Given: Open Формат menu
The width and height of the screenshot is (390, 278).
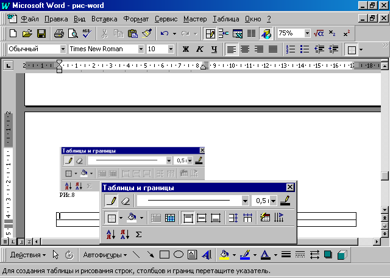Looking at the screenshot, I should (x=136, y=19).
